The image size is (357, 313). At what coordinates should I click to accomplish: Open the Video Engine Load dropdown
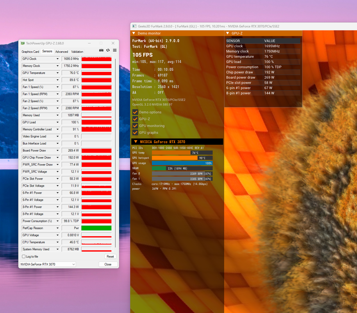[x=57, y=137]
